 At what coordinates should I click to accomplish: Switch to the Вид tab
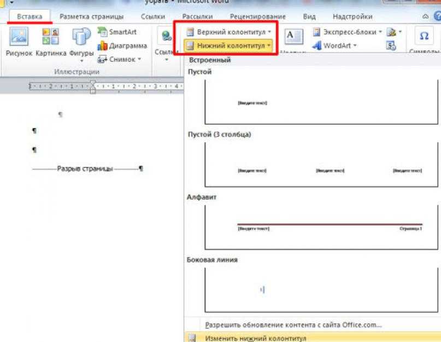pos(309,16)
